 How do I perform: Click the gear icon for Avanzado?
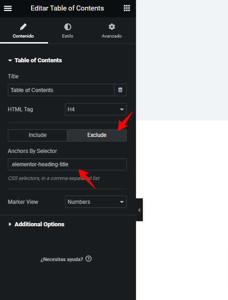tap(112, 27)
